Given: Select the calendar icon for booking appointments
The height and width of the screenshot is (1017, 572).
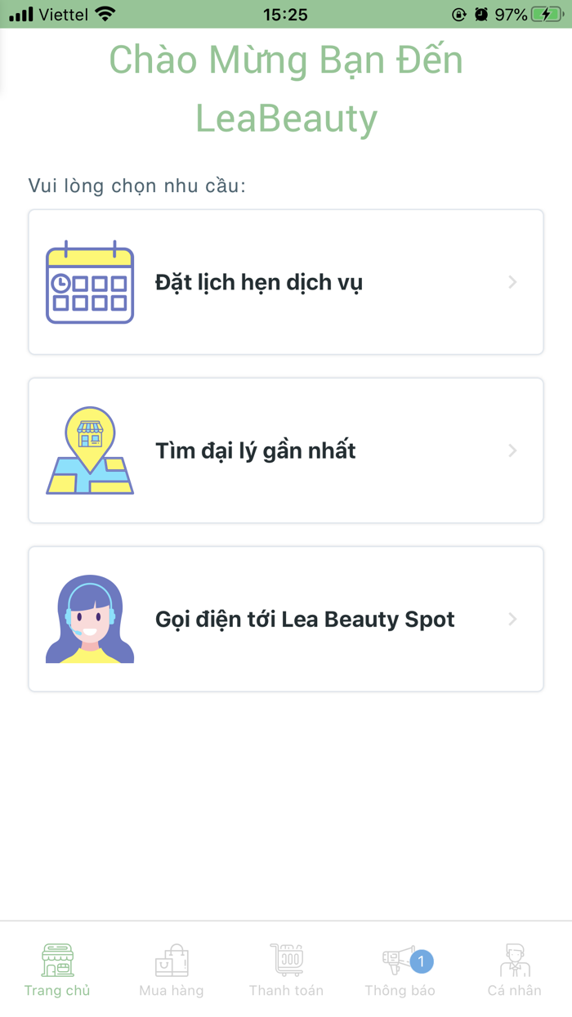Looking at the screenshot, I should pyautogui.click(x=89, y=281).
